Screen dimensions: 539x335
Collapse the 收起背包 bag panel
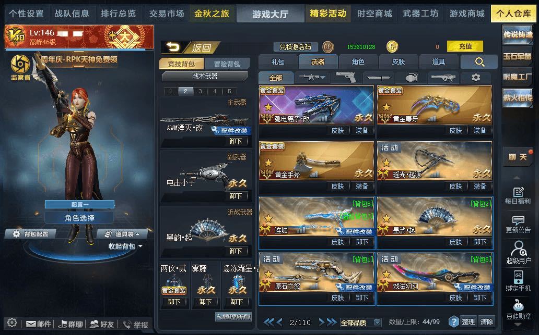[x=125, y=246]
